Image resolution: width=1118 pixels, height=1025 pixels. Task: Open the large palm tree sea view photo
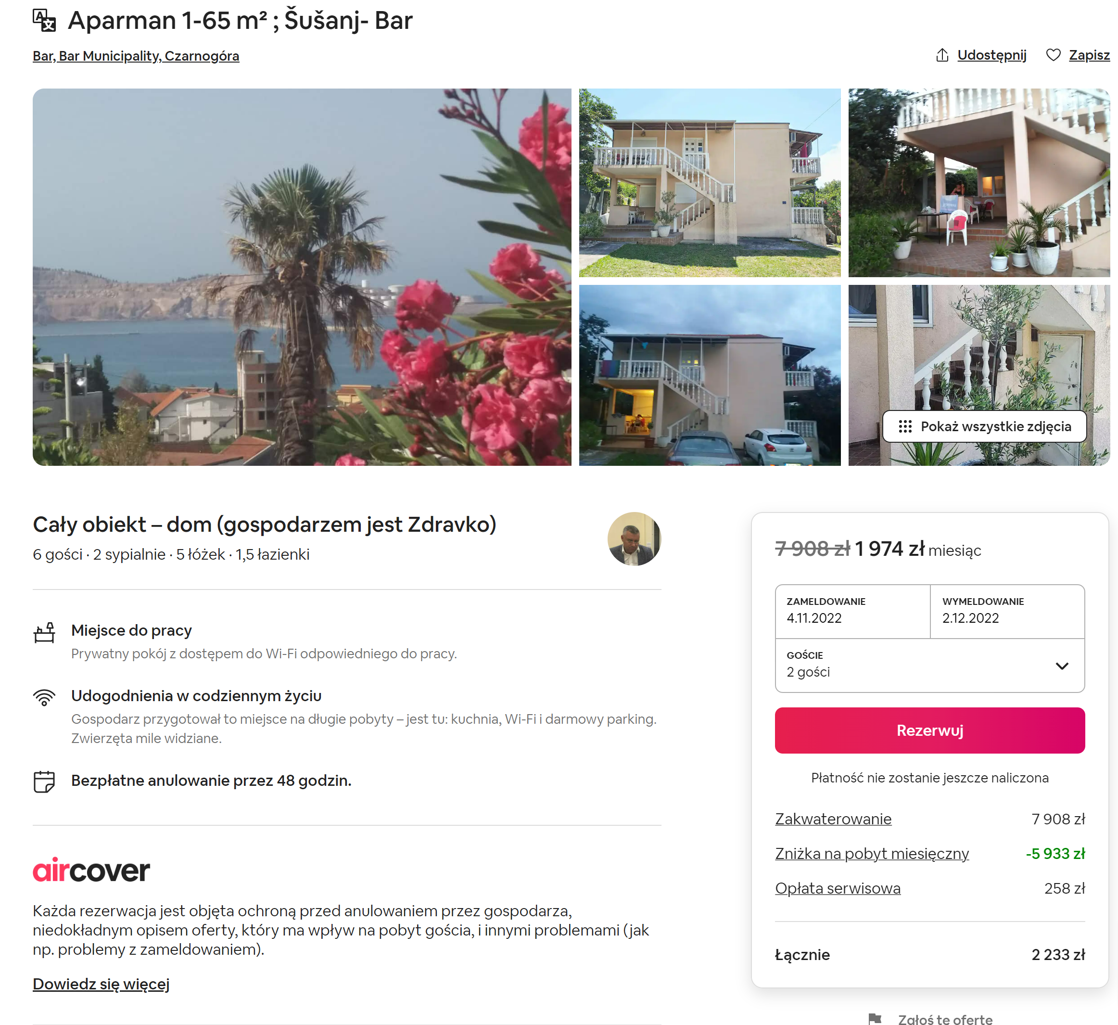(x=302, y=277)
